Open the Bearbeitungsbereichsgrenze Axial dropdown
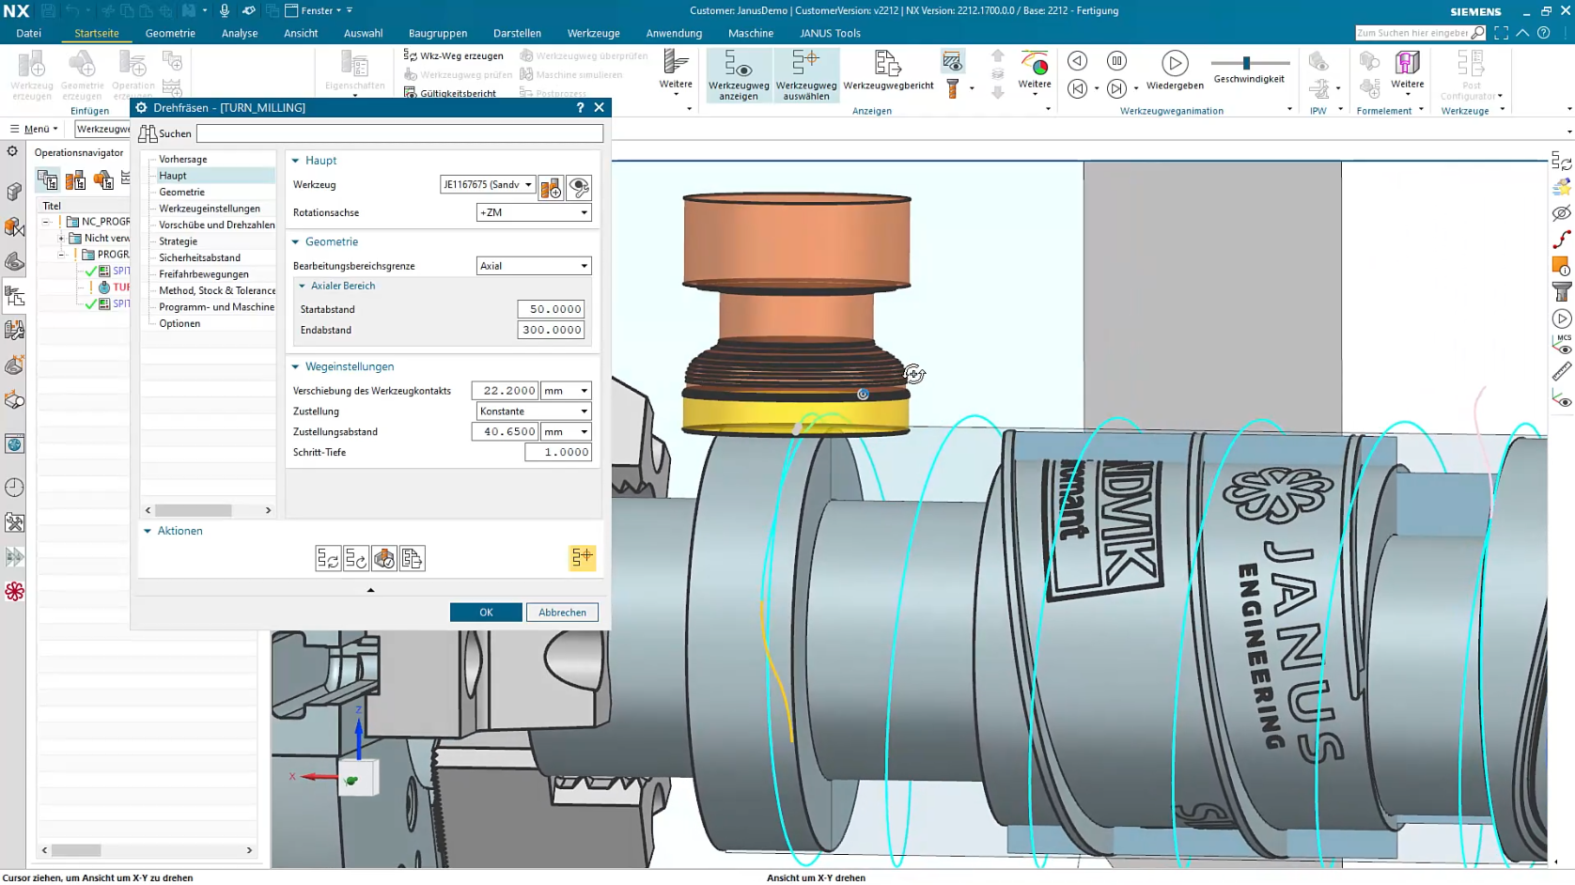The image size is (1575, 885). point(534,266)
